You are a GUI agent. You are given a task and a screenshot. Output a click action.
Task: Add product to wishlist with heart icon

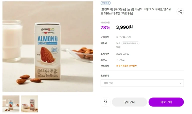[105, 102]
